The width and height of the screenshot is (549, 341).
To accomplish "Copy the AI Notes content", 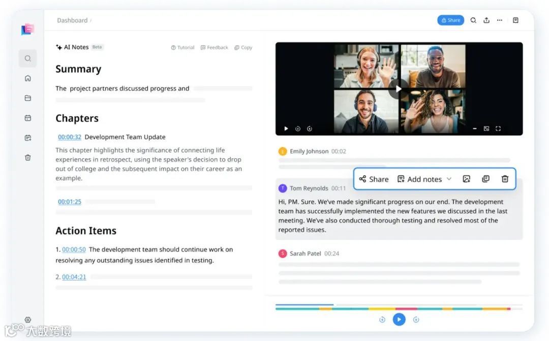I will 243,47.
